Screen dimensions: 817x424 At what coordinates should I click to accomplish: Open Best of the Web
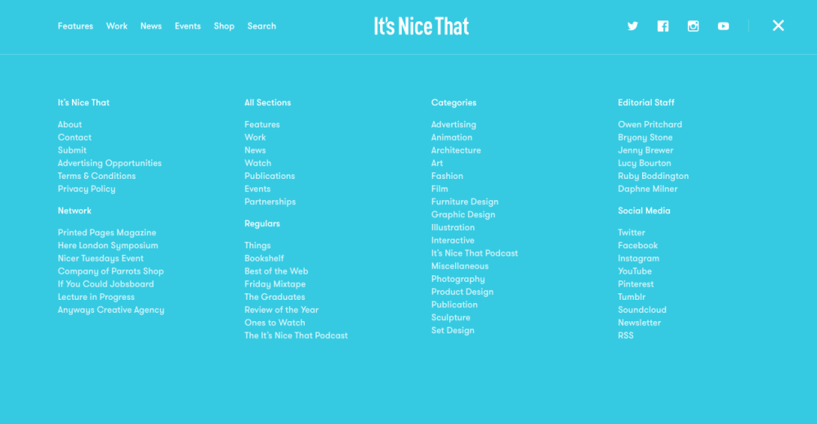[x=276, y=271]
